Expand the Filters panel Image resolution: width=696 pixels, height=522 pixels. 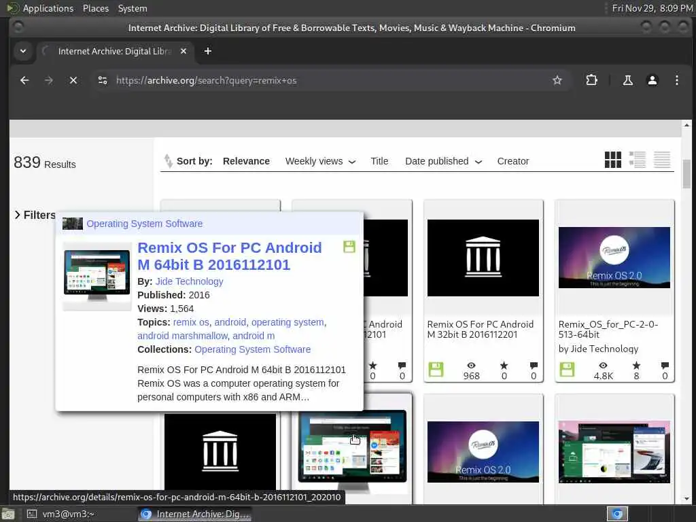tap(35, 215)
